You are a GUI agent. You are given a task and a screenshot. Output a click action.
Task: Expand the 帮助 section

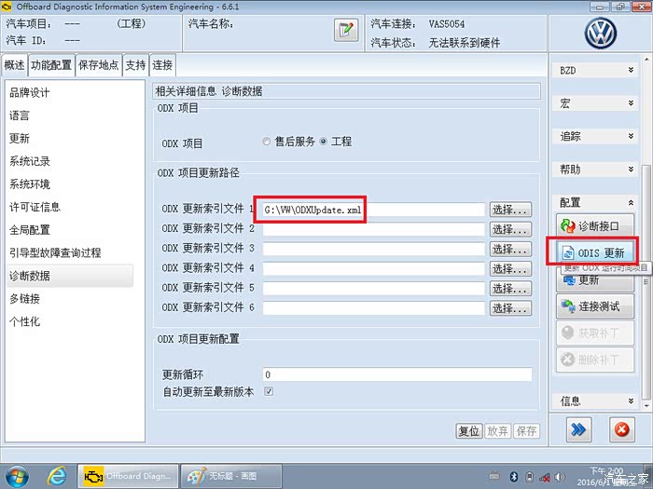595,169
